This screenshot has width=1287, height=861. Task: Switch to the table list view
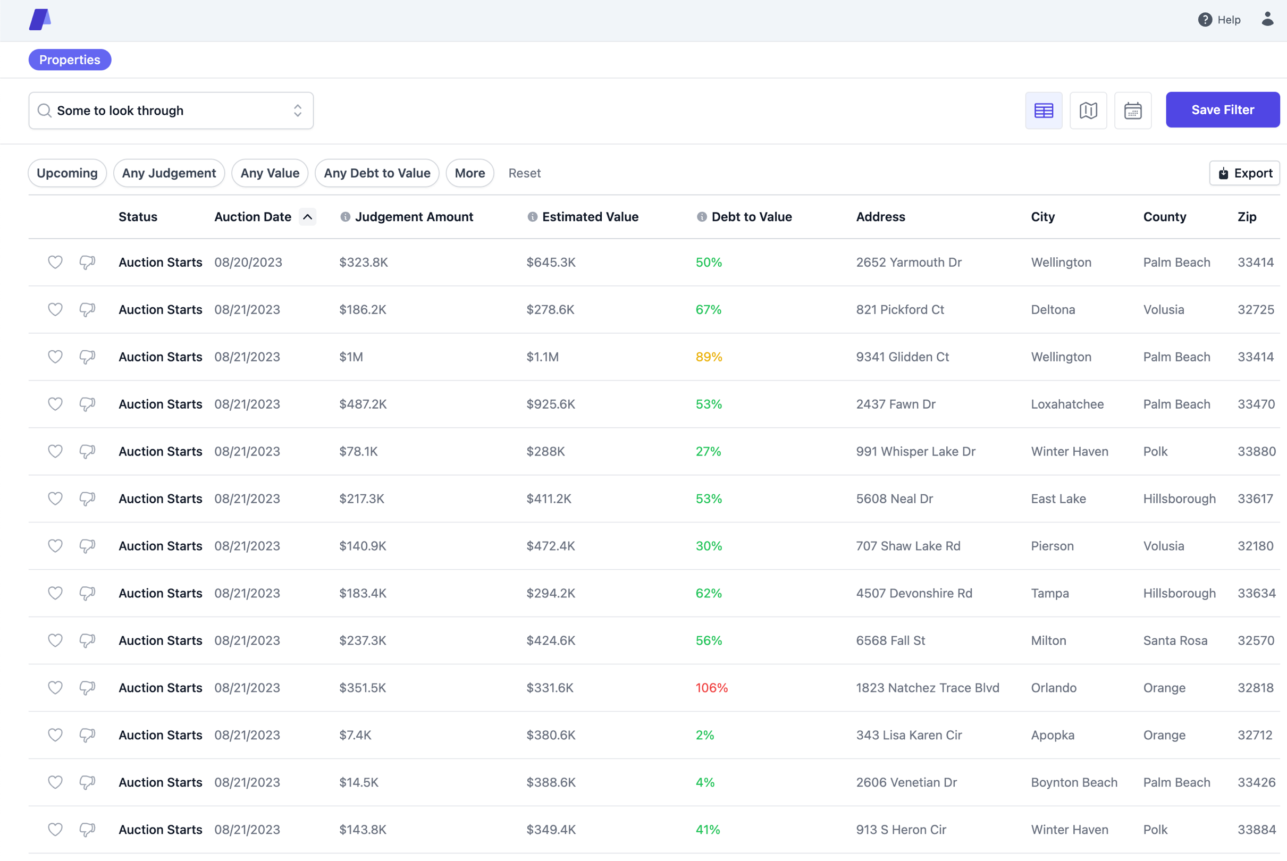coord(1043,111)
